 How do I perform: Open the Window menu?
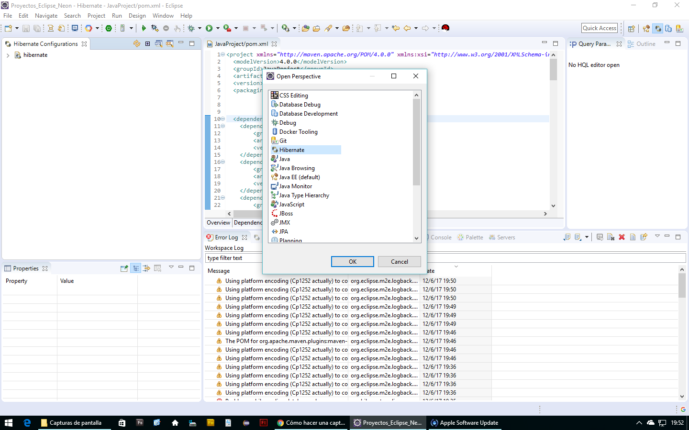point(163,16)
